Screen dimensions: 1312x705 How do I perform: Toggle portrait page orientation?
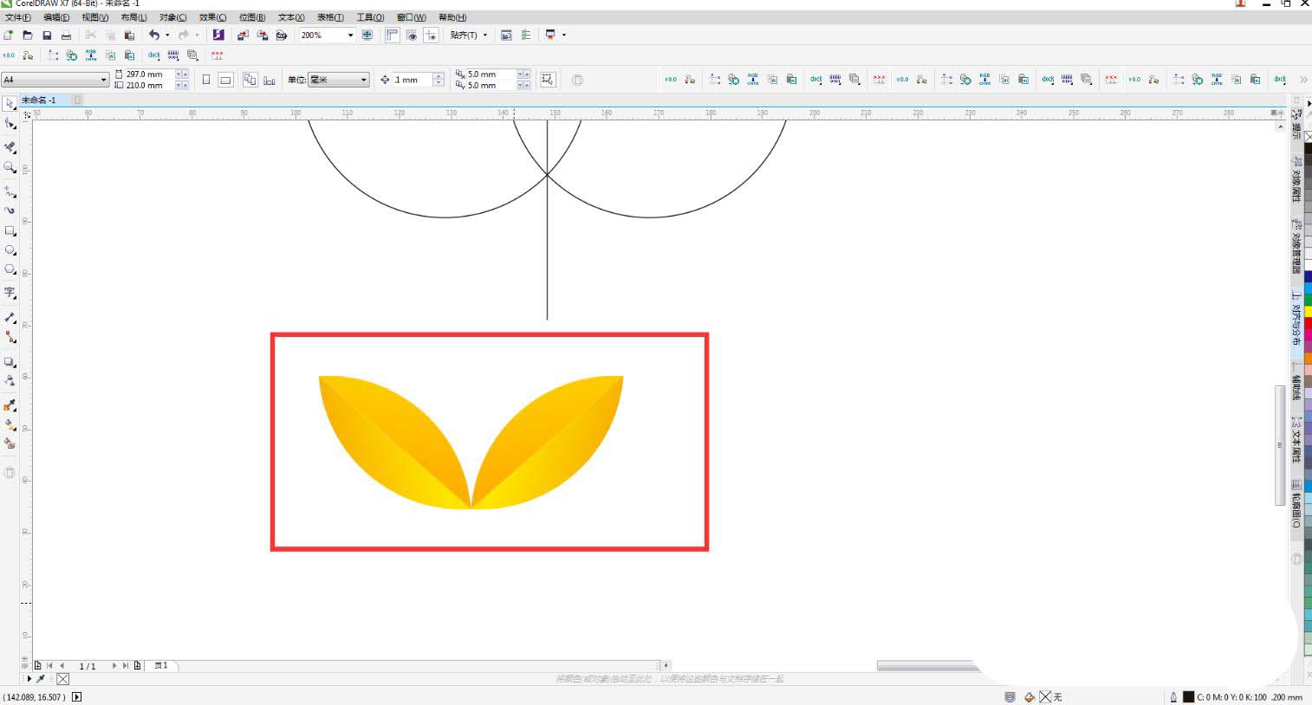206,80
